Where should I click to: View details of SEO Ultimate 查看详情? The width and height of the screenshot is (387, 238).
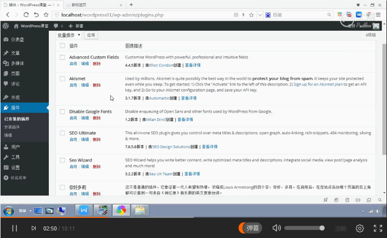coord(209,146)
